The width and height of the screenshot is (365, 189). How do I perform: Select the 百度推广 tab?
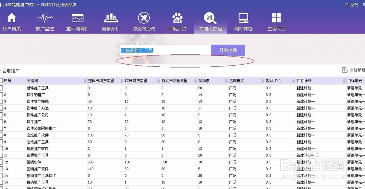pos(11,70)
